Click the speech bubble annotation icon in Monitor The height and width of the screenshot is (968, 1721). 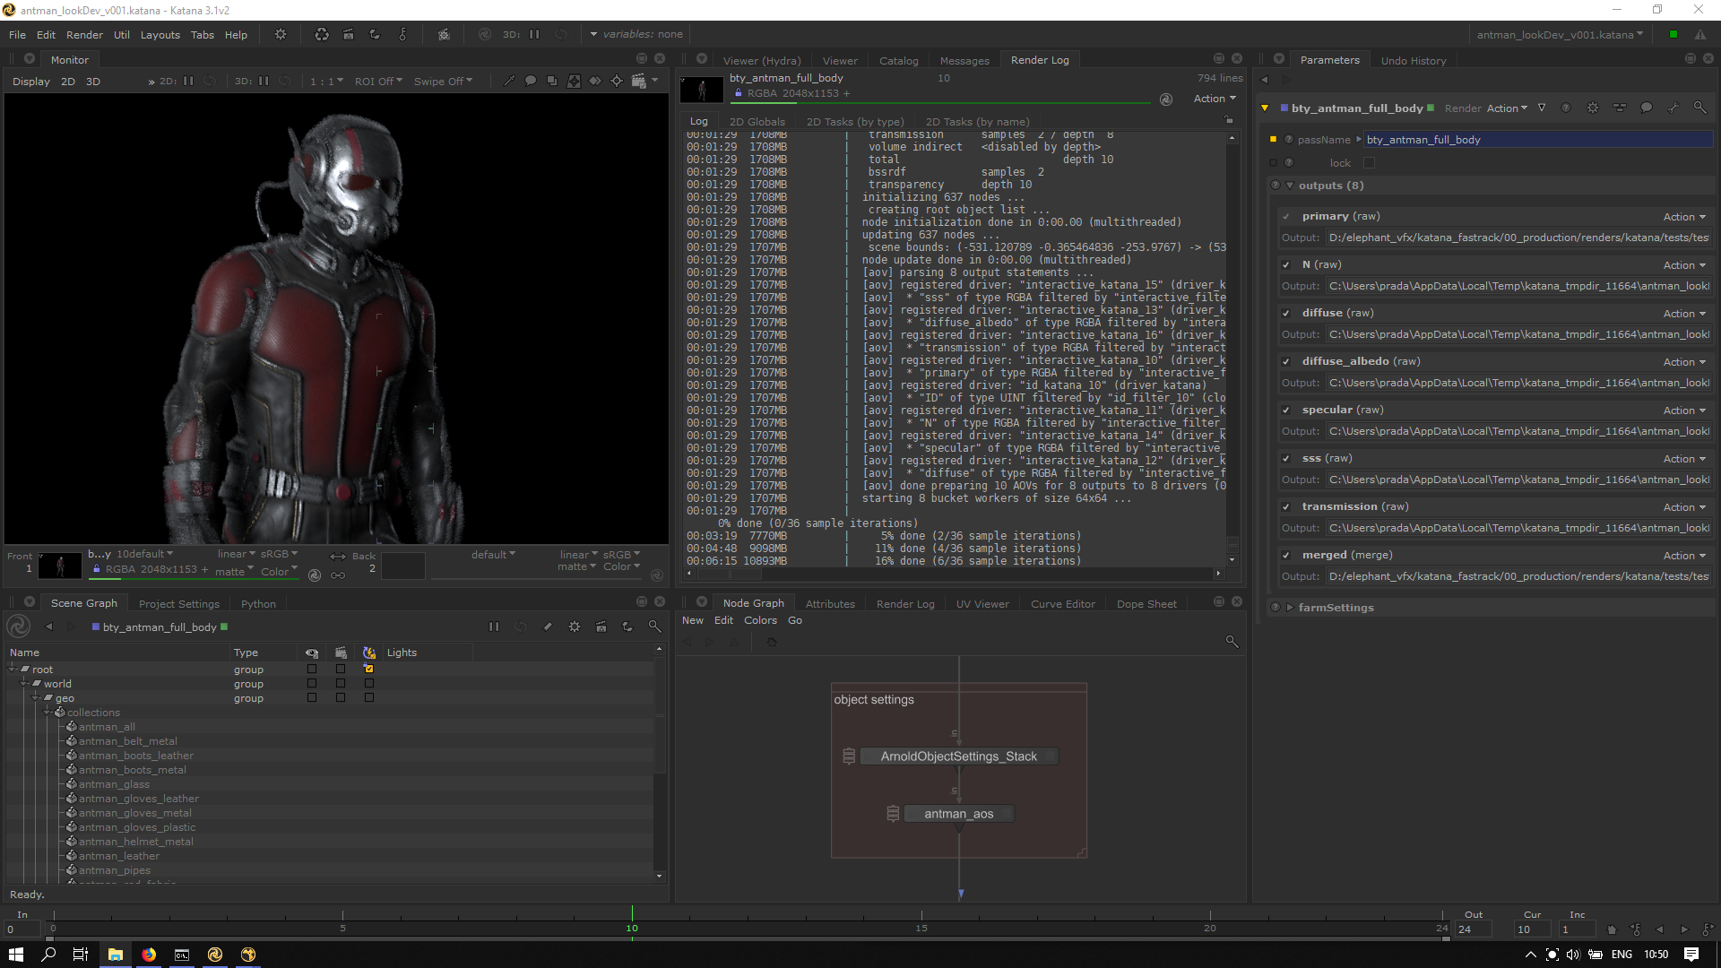click(x=531, y=81)
